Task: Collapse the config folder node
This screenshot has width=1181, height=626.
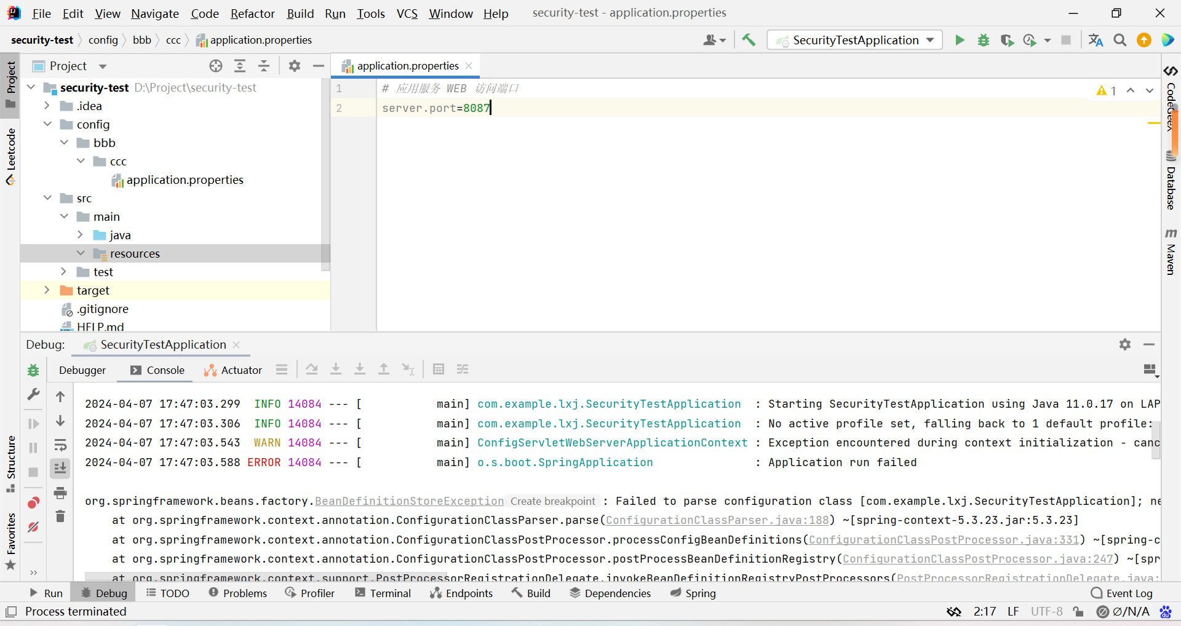Action: tap(47, 124)
